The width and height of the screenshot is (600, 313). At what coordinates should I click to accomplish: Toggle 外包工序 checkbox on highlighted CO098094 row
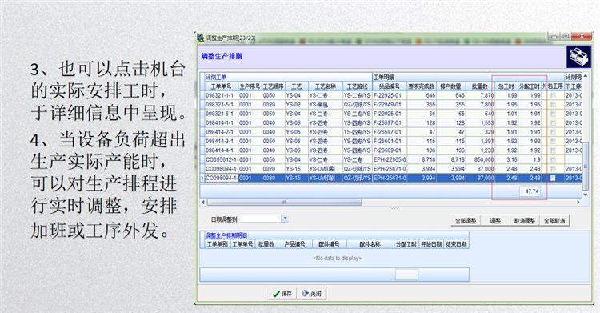click(553, 179)
